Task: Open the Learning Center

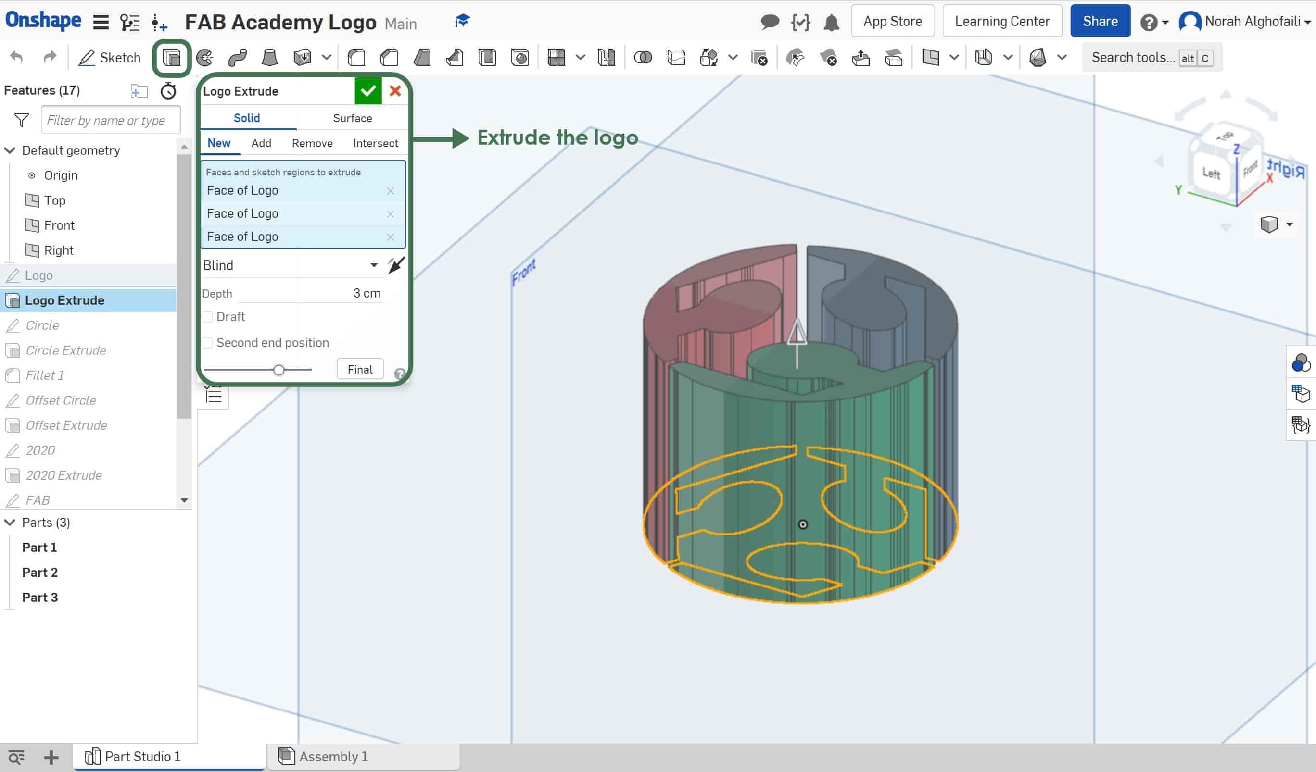Action: point(1002,21)
